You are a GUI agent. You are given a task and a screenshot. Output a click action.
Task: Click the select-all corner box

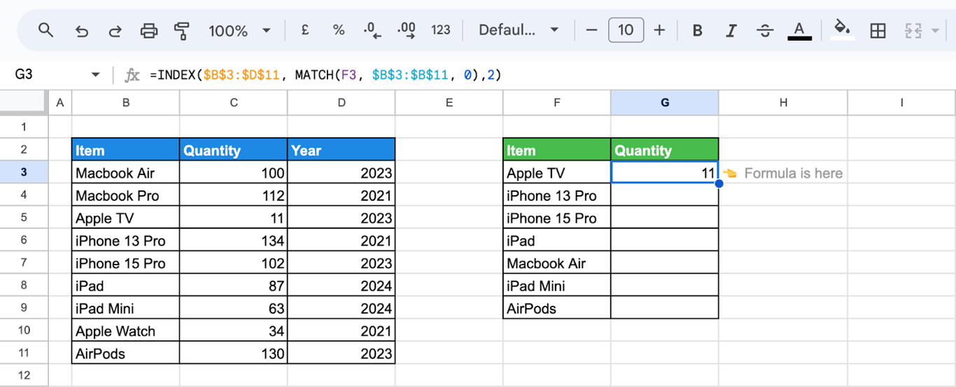[x=24, y=103]
